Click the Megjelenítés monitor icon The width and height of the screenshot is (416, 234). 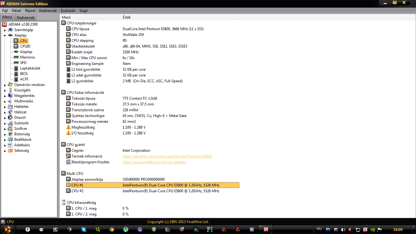10,96
